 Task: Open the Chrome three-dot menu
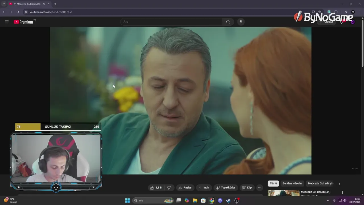pyautogui.click(x=360, y=12)
